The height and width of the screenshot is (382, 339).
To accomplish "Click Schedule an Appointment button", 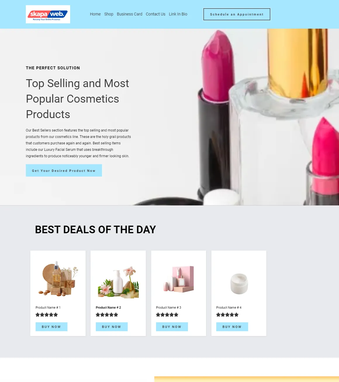I will 237,14.
